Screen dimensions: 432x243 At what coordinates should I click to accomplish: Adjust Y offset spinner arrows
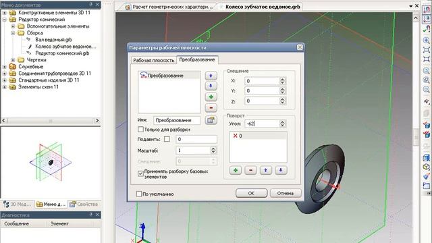coord(282,91)
